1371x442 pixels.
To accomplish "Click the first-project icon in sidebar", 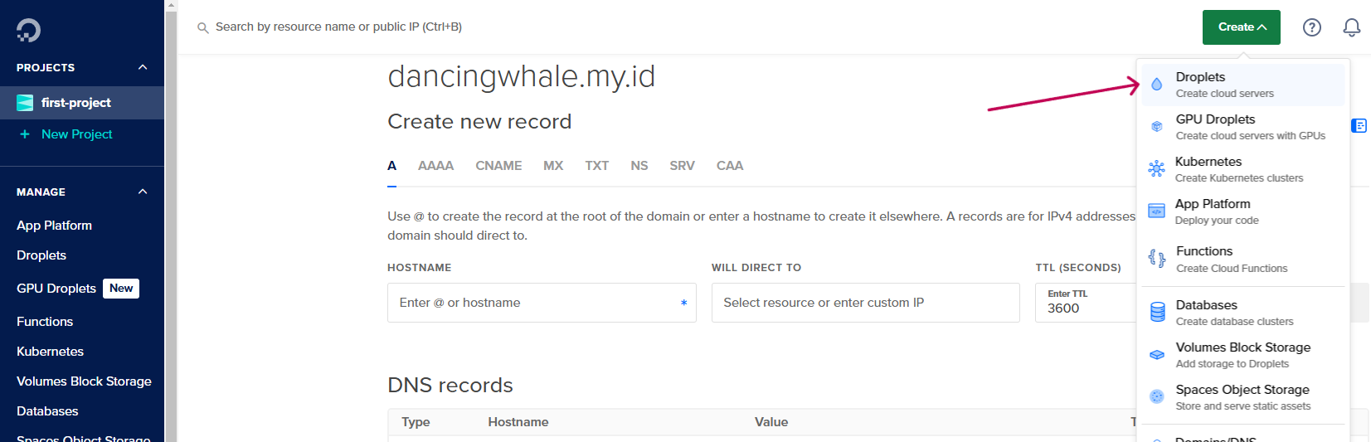I will coord(26,103).
